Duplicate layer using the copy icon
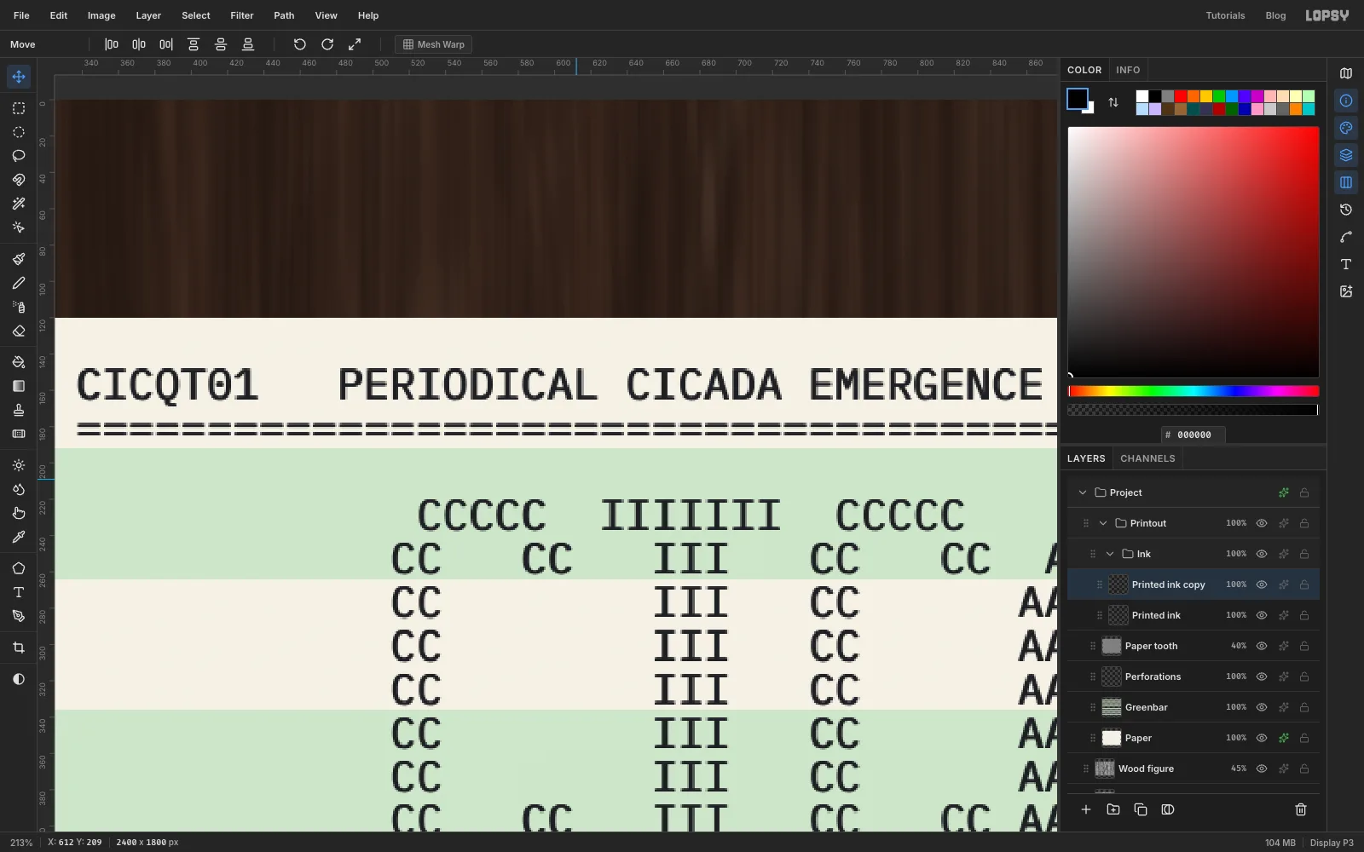The width and height of the screenshot is (1364, 852). [x=1141, y=809]
